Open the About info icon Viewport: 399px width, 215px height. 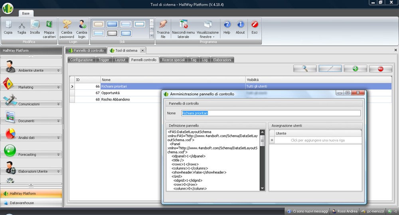(241, 24)
